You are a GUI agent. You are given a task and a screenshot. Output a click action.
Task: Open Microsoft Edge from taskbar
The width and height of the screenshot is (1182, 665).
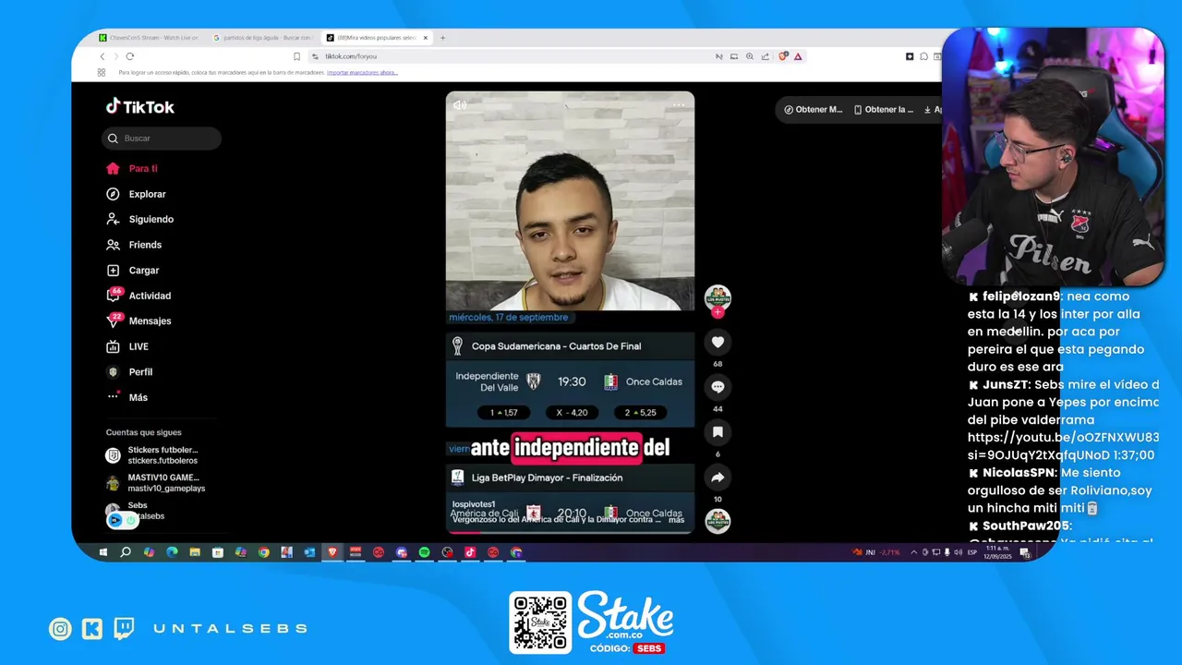172,552
